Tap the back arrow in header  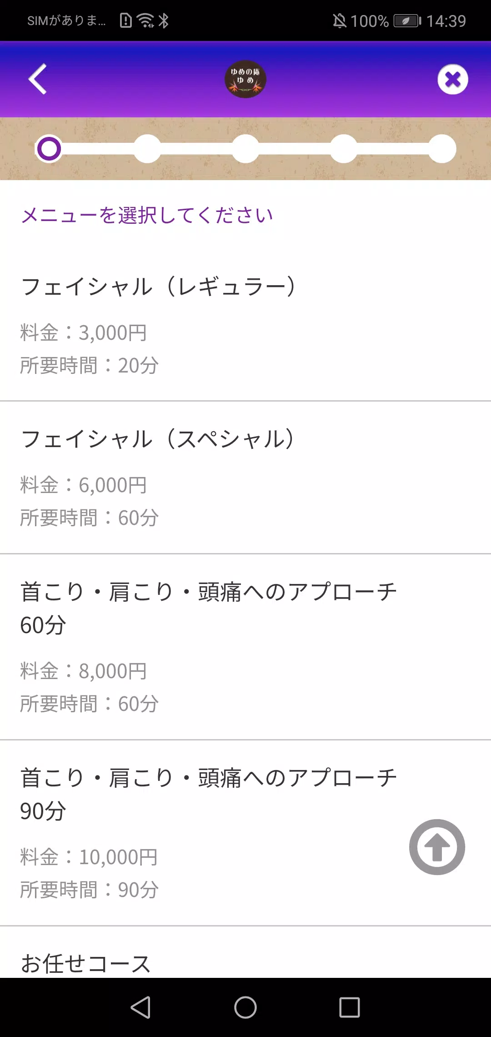pos(38,79)
